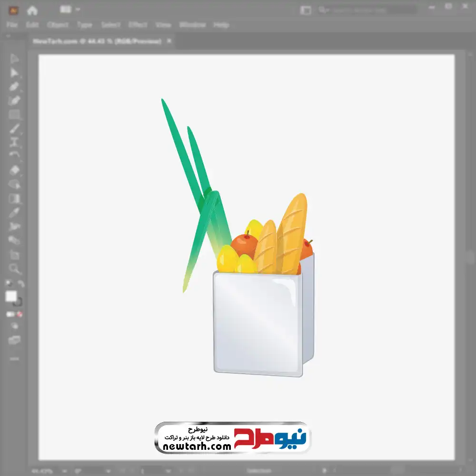The width and height of the screenshot is (476, 476).
Task: Select the Direct Selection arrow tool
Action: [x=14, y=73]
